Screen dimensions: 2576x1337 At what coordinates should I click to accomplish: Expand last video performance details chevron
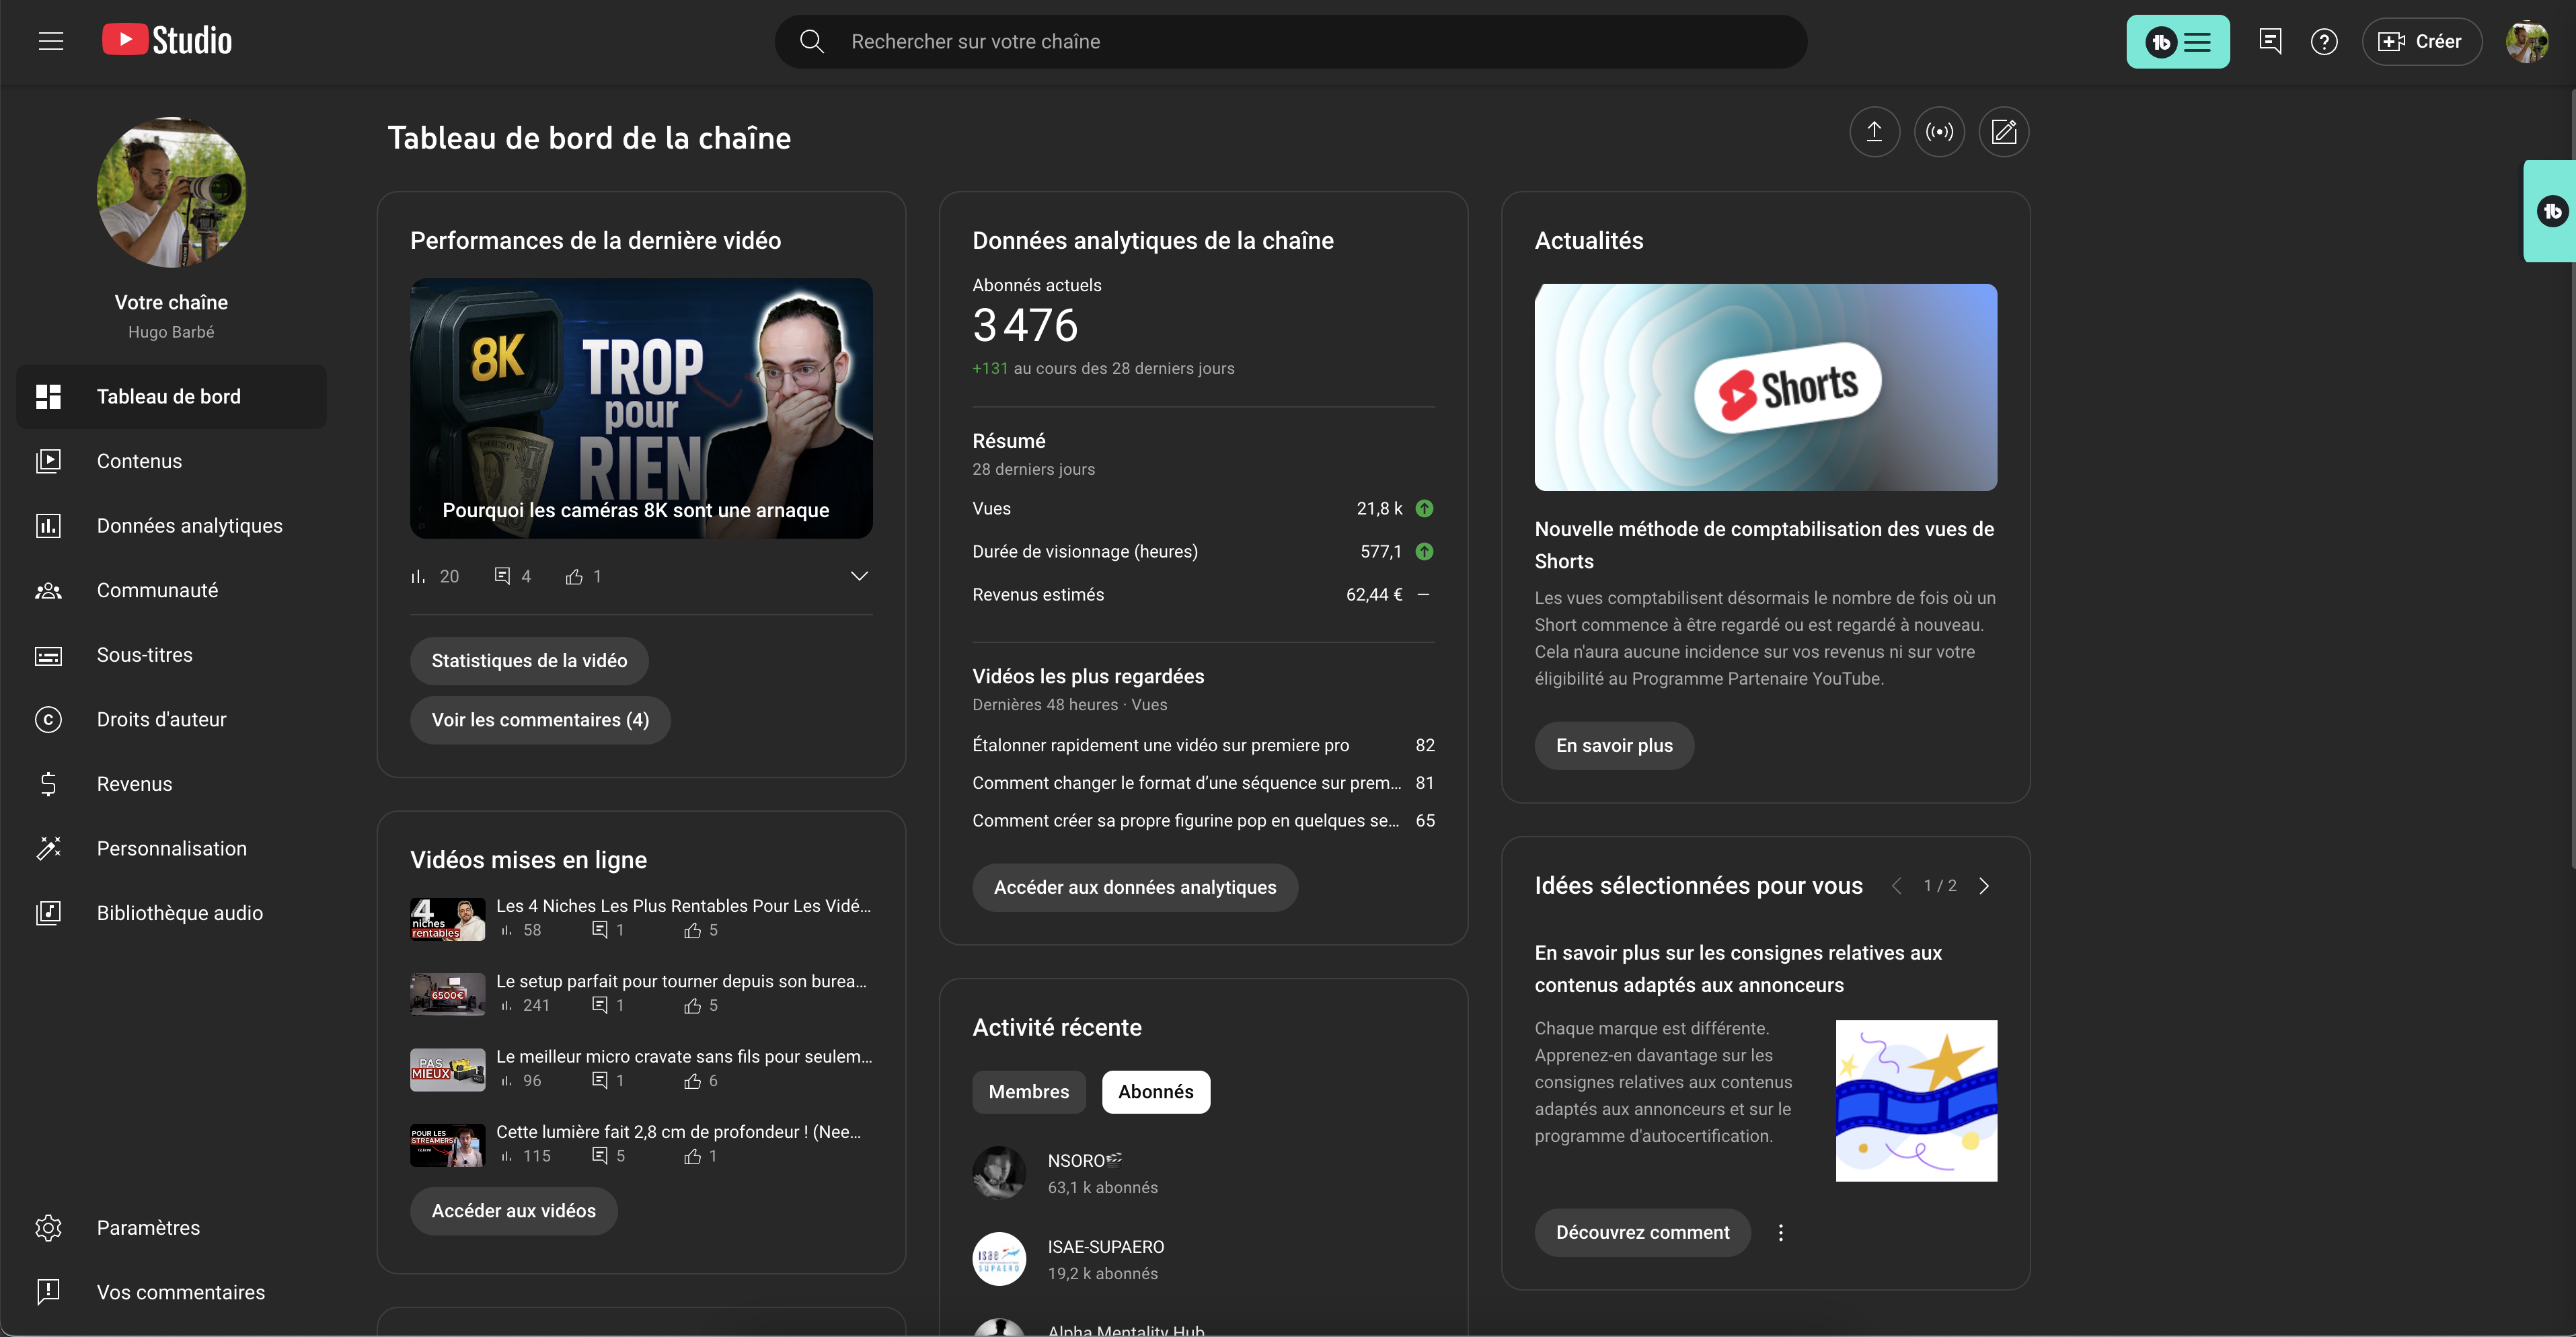(x=858, y=575)
